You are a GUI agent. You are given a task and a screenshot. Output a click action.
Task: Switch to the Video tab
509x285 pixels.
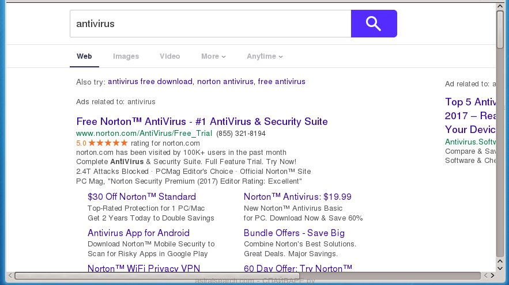coord(169,56)
